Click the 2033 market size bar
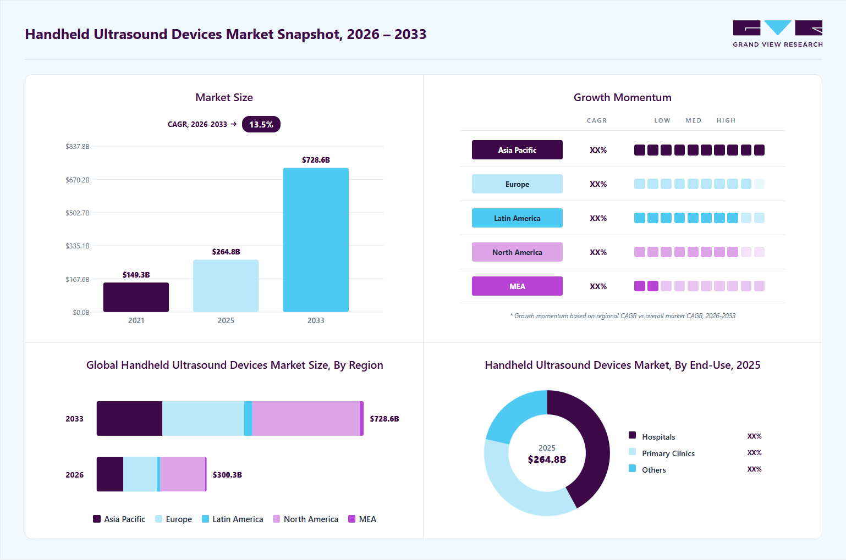Viewport: 846px width, 560px height. tap(316, 240)
